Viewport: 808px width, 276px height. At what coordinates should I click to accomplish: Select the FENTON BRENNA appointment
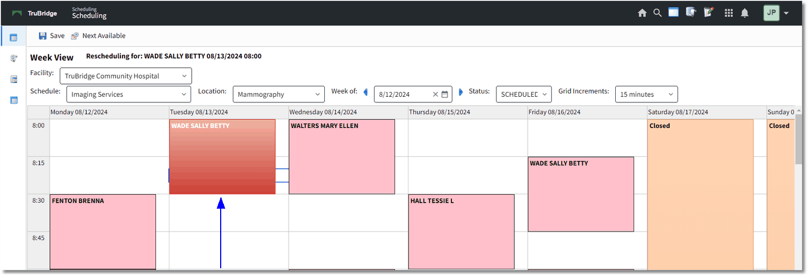coord(103,232)
